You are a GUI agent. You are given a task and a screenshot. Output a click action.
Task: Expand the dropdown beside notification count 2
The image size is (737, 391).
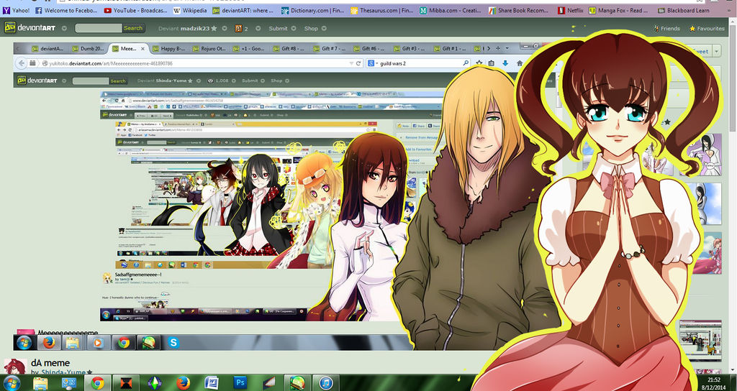tap(257, 28)
